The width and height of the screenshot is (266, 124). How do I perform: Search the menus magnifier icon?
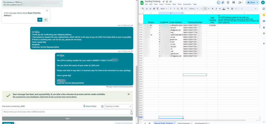[x=143, y=9]
